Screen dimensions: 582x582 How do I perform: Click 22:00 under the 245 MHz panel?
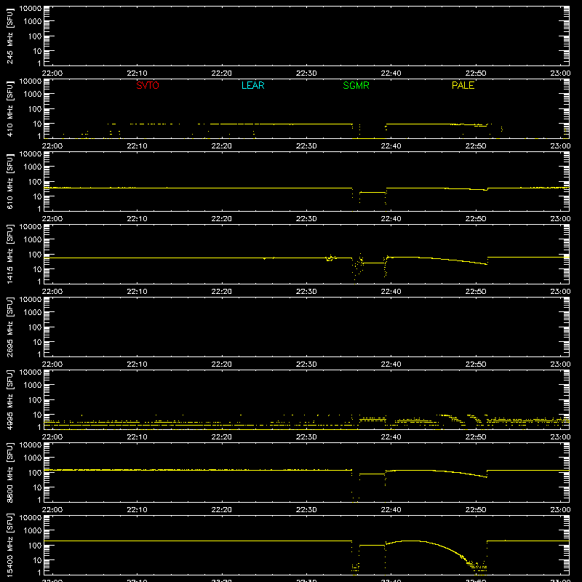tap(52, 73)
